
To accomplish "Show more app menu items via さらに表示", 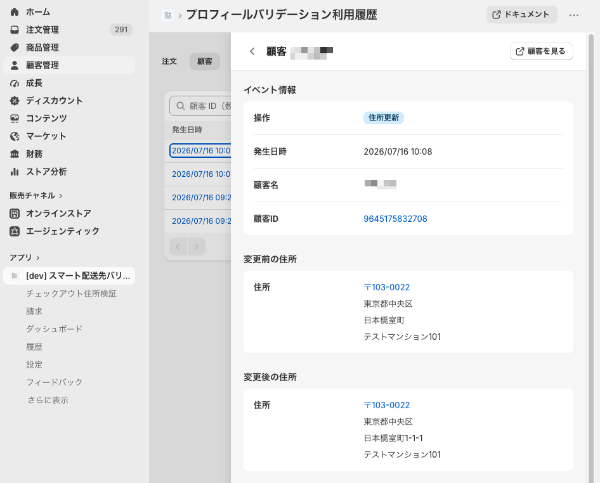I will click(48, 400).
